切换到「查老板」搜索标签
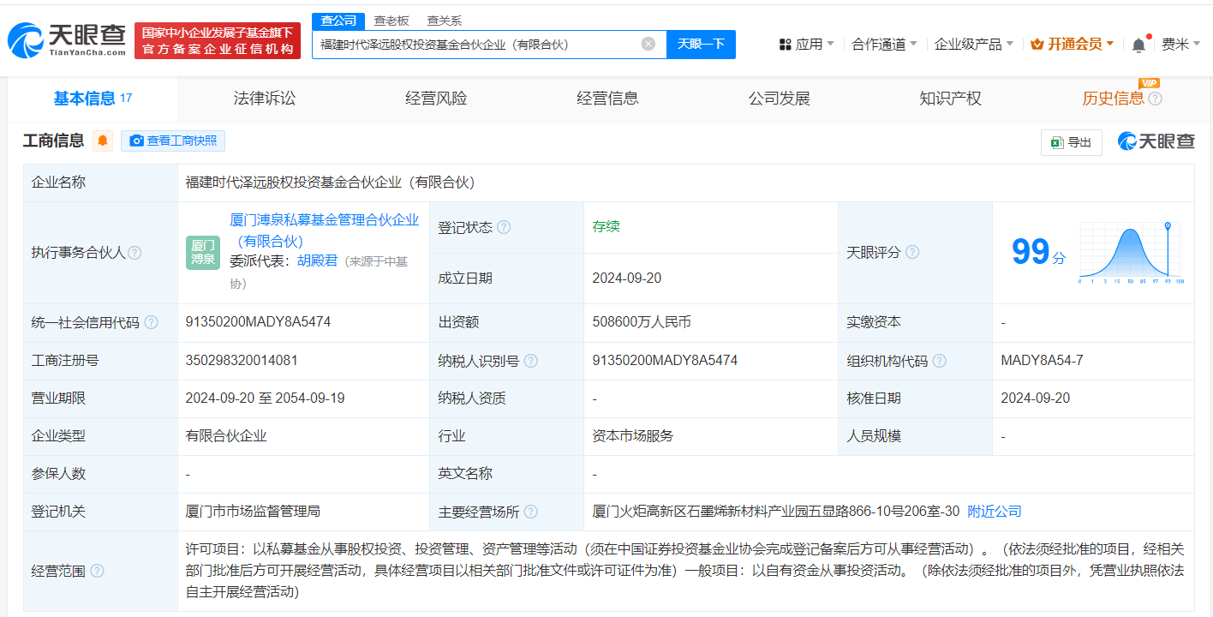1213x617 pixels. click(x=390, y=20)
